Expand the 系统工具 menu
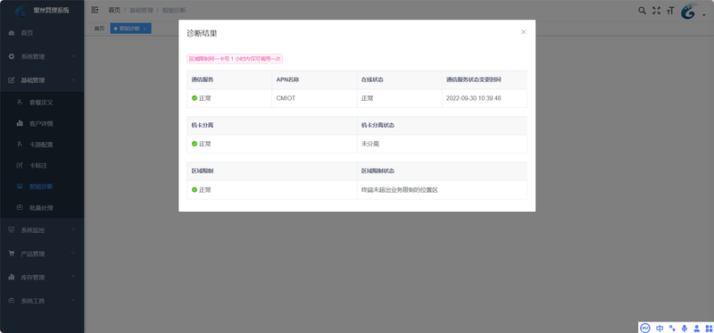This screenshot has height=333, width=714. pyautogui.click(x=42, y=301)
